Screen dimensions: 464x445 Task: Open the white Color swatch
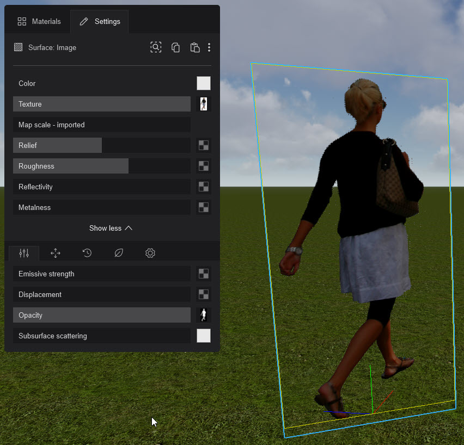203,83
